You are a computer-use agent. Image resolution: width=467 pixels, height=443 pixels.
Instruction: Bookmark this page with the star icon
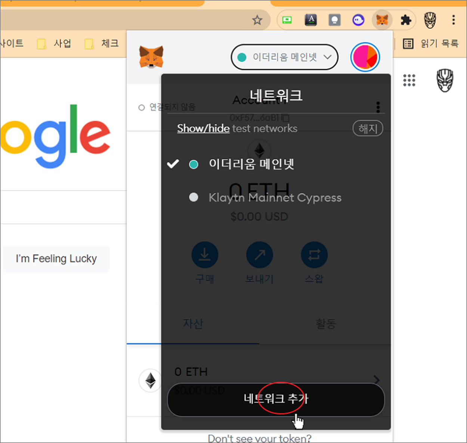click(x=257, y=20)
